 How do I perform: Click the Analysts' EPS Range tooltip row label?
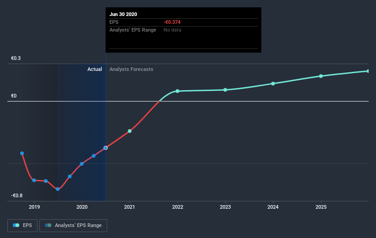(x=133, y=30)
